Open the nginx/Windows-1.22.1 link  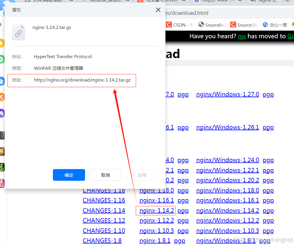tap(228, 170)
